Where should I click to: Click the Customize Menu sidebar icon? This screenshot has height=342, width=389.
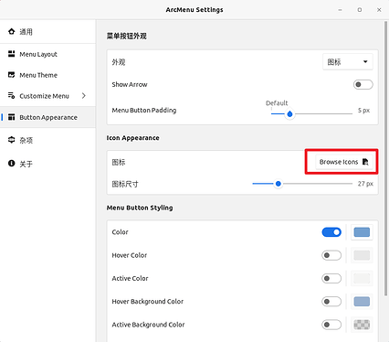point(11,96)
